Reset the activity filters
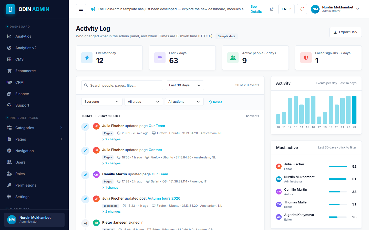Screen dimensions: 369x230 216,102
